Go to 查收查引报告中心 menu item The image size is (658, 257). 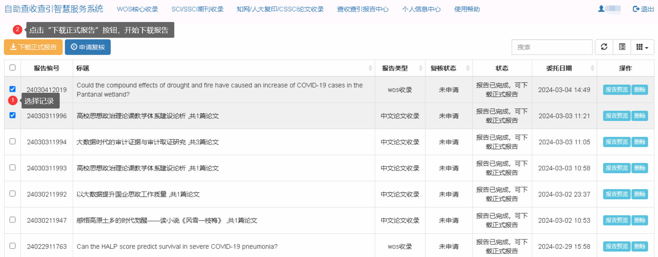coord(362,9)
